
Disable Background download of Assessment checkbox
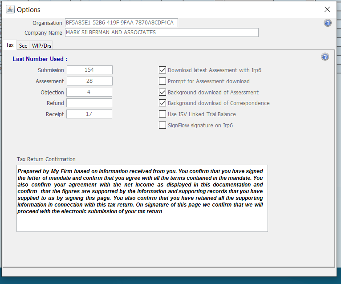162,92
